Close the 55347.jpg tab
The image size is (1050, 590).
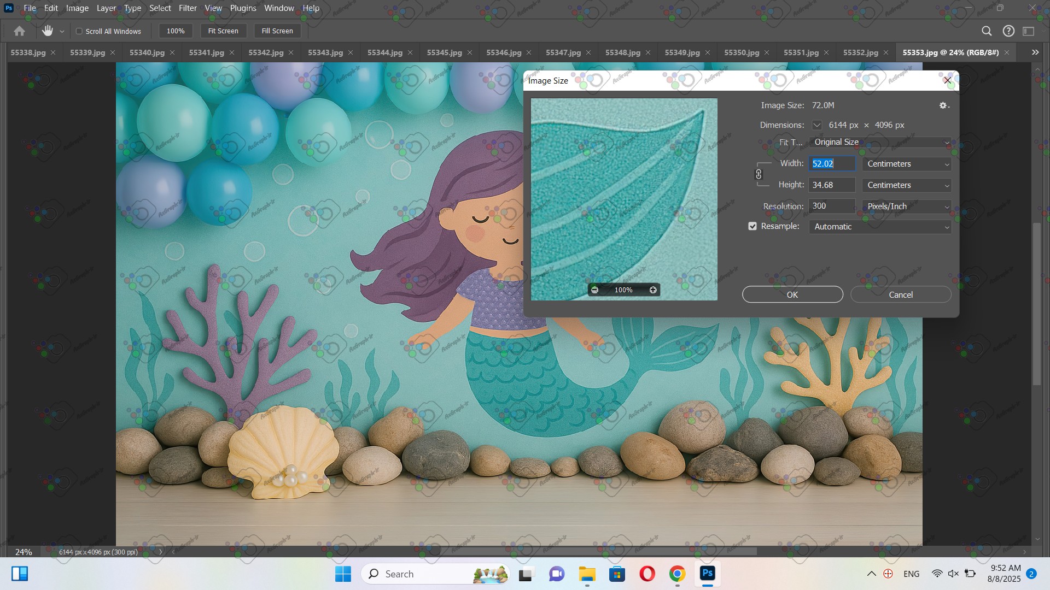(588, 52)
